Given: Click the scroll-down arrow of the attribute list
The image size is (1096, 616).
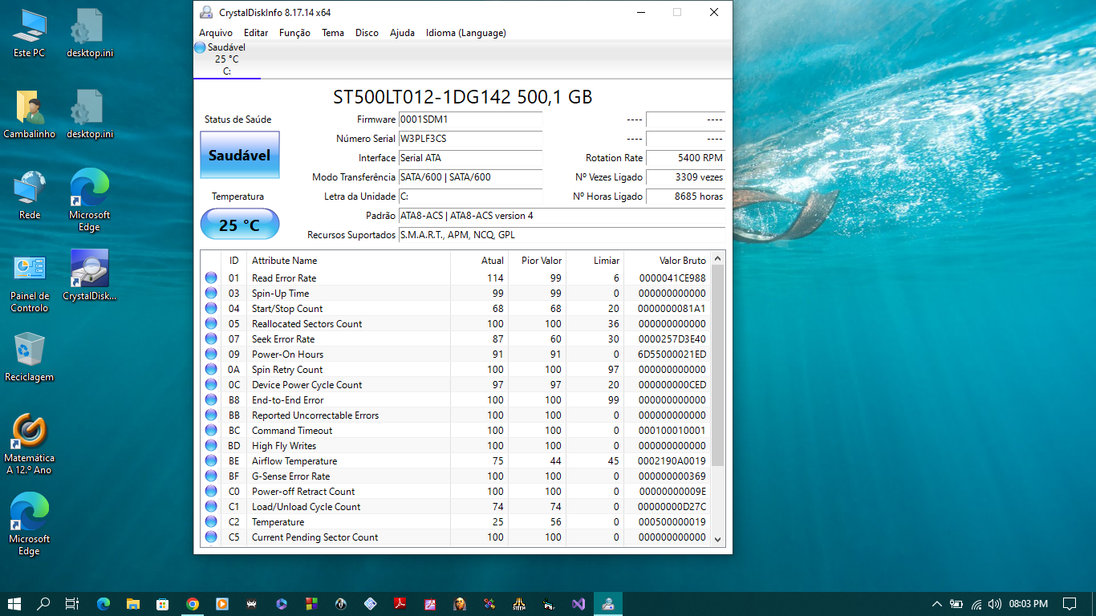Looking at the screenshot, I should tap(718, 540).
